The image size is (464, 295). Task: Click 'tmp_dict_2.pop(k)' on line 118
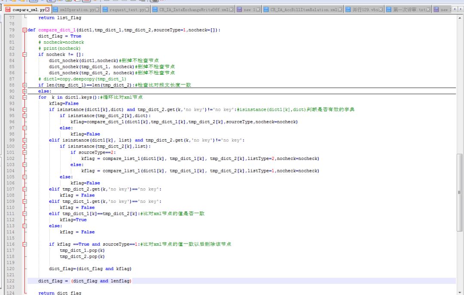pyautogui.click(x=82, y=256)
